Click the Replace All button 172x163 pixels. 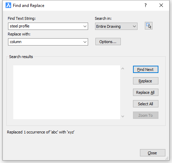pos(146,92)
